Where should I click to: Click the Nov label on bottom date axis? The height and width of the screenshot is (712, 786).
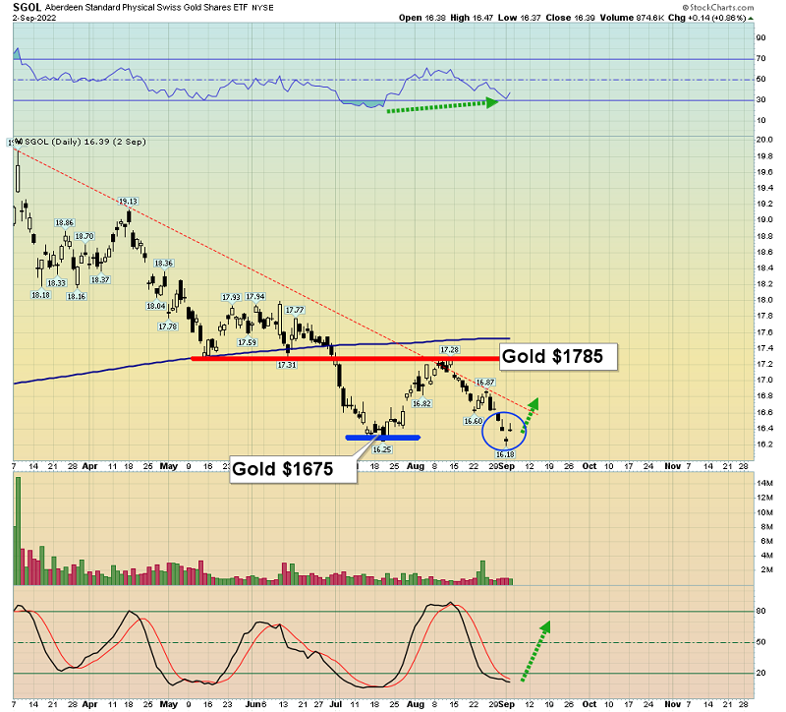(671, 704)
